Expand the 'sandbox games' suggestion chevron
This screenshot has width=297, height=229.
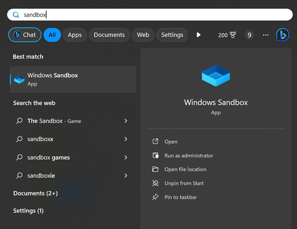[126, 157]
